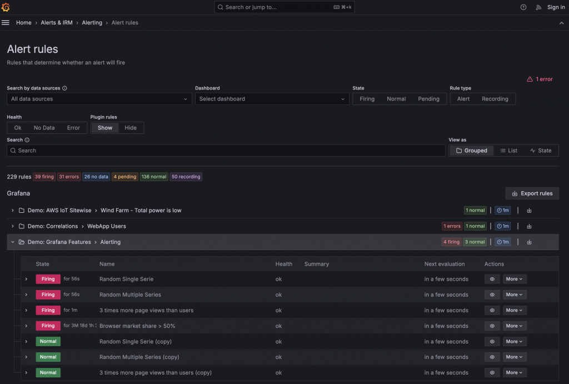569x384 pixels.
Task: Expand the Random Single Serie rule row
Action: pos(26,279)
